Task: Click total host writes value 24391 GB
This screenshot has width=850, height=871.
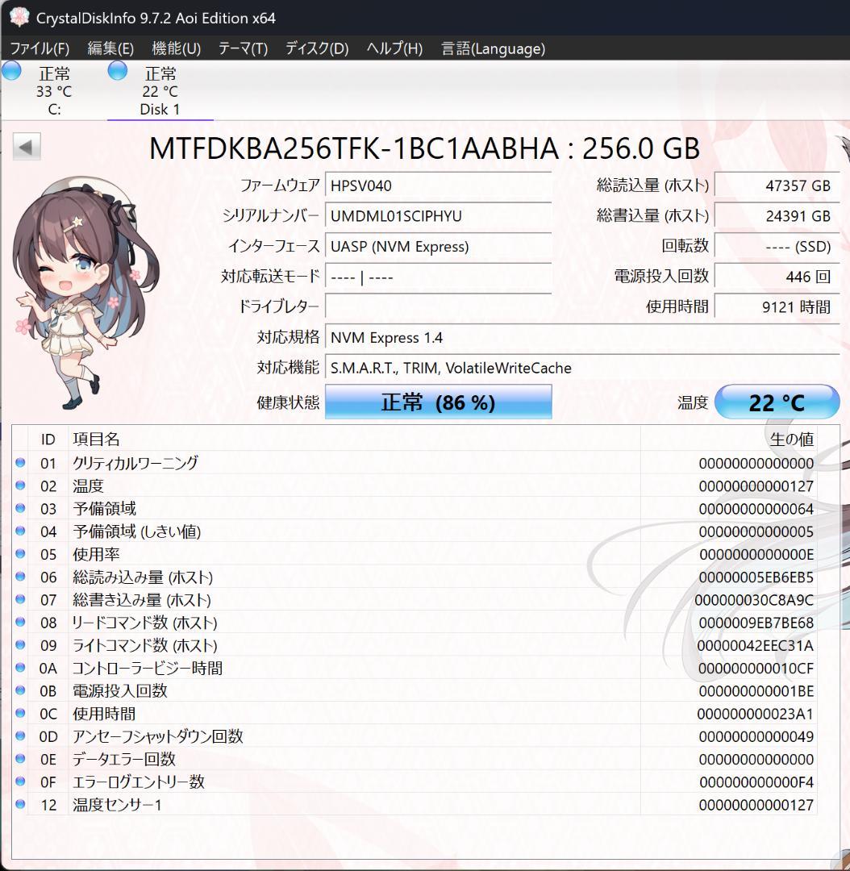Action: click(x=777, y=216)
